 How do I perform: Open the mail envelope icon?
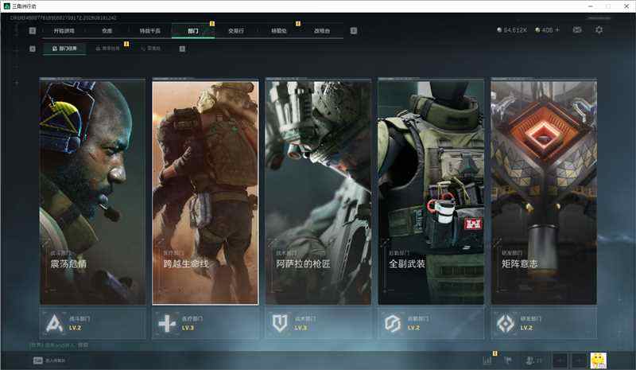click(x=577, y=29)
